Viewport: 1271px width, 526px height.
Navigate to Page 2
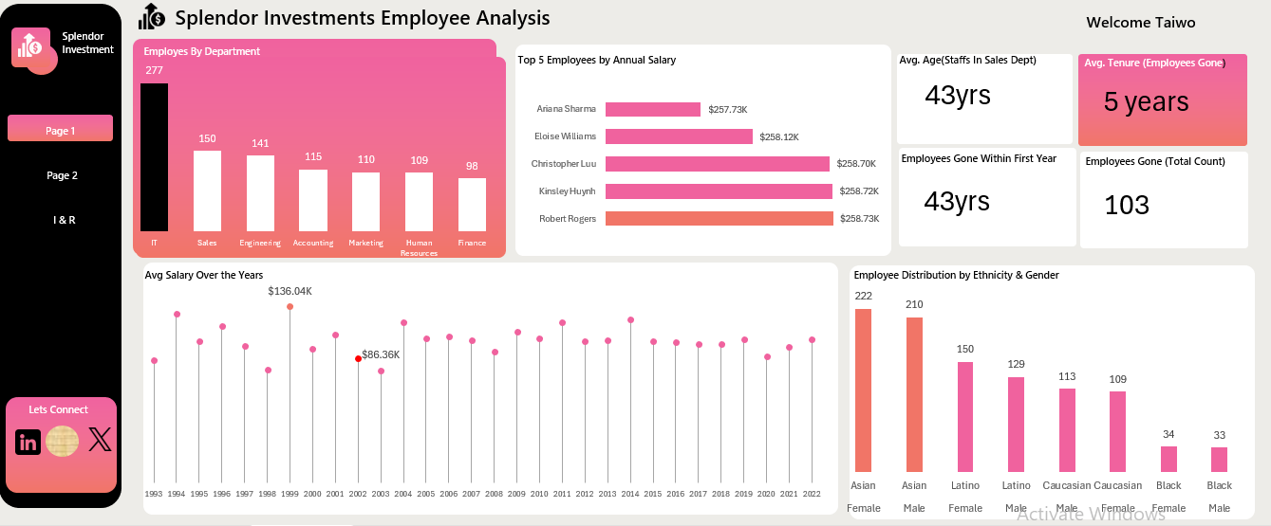click(x=63, y=175)
